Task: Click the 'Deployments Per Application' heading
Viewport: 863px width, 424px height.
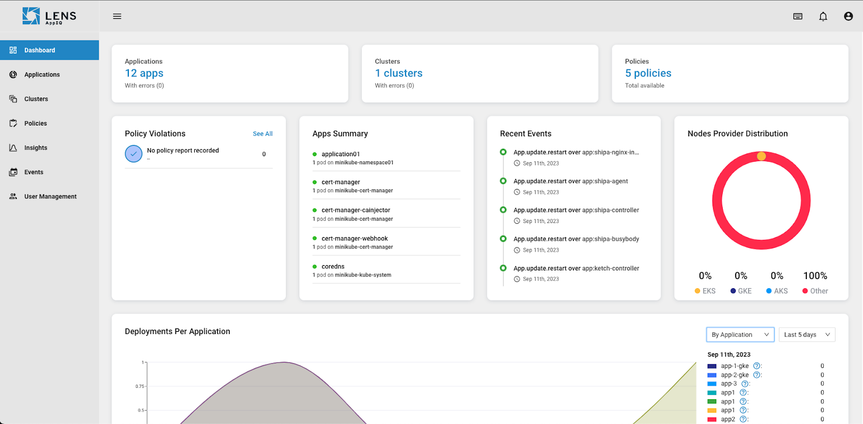Action: tap(177, 331)
